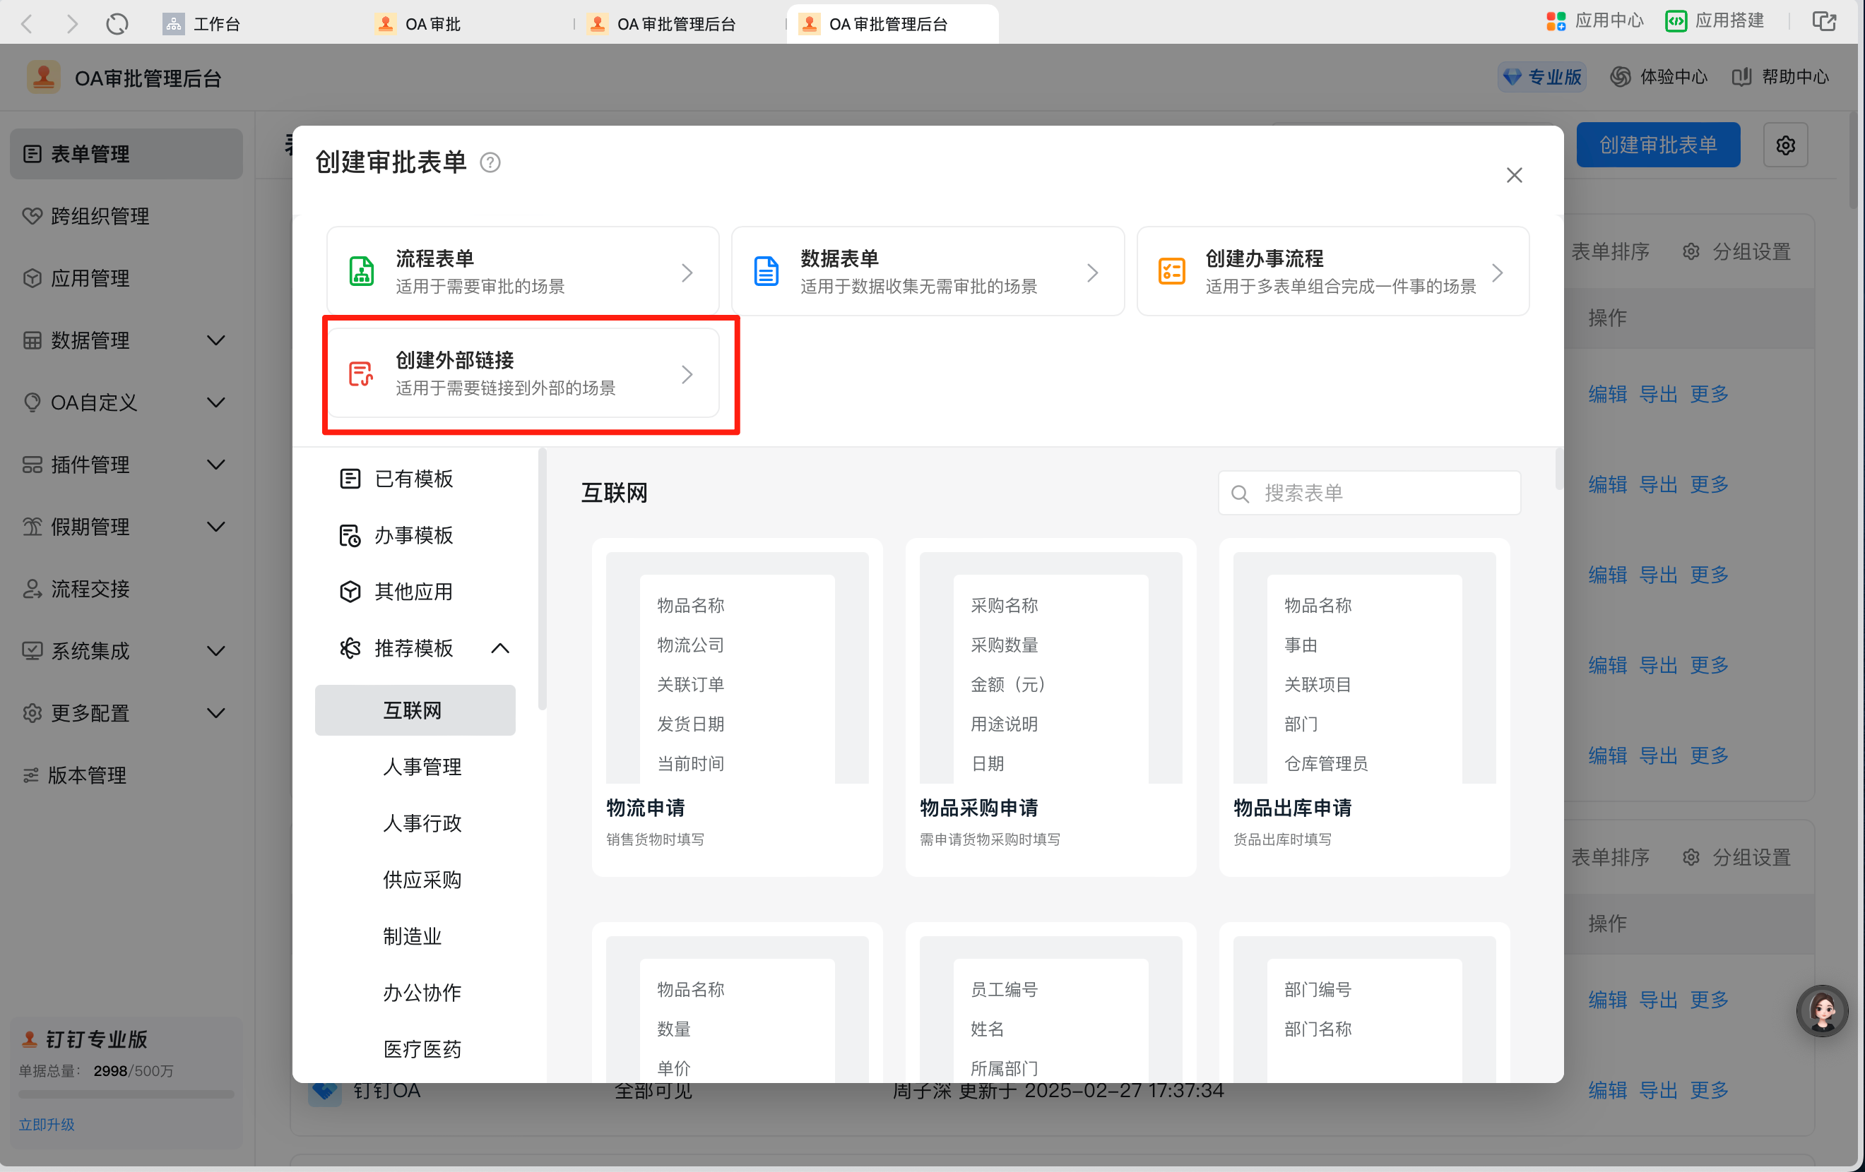Image resolution: width=1865 pixels, height=1172 pixels.
Task: Expand the 数据管理 sidebar chevron
Action: pos(217,340)
